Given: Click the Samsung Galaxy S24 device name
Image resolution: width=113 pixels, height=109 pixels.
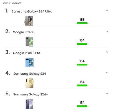Looking at the screenshot, I should 29,74.
